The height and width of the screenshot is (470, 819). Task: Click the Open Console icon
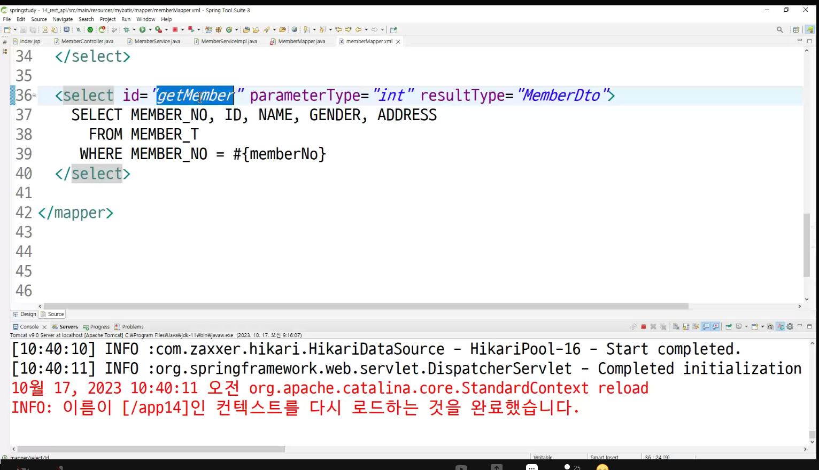tap(755, 327)
